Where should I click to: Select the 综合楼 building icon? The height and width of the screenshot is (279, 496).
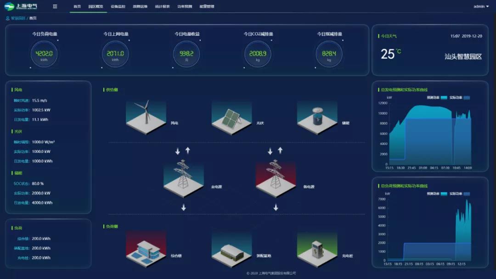coord(146,250)
